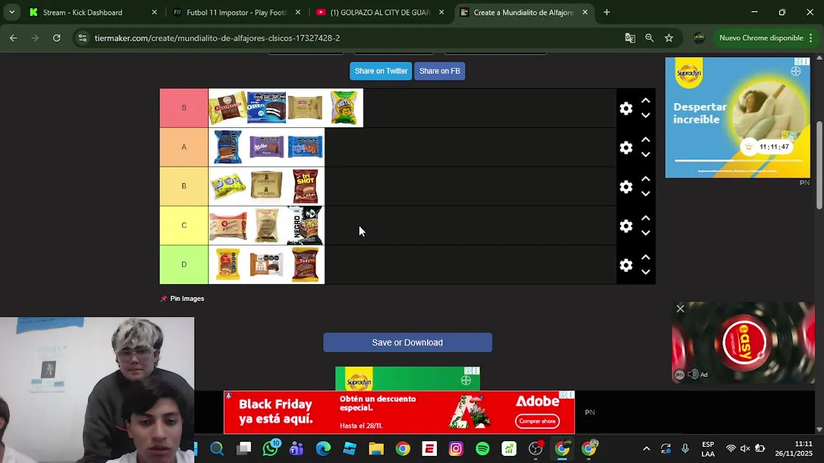Screen dimensions: 824x463
Task: Select the yellow-orange B tier label
Action: 184,186
